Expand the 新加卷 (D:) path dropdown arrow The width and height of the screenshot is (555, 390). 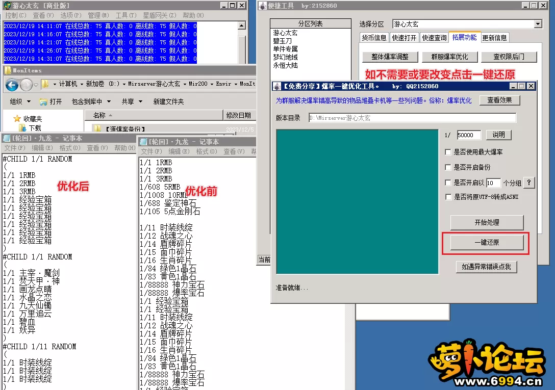point(124,84)
